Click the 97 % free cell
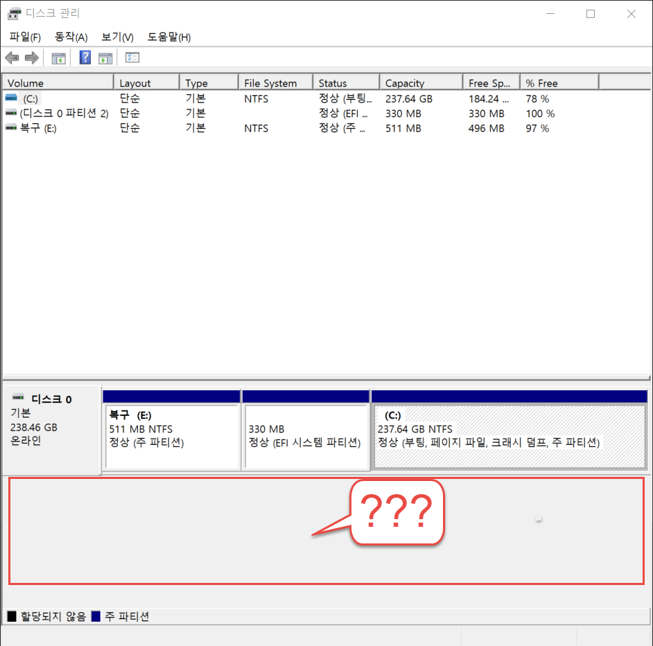The width and height of the screenshot is (653, 646). point(537,128)
